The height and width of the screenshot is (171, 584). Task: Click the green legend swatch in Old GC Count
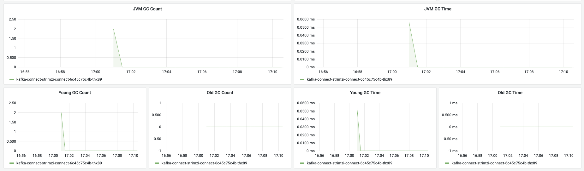[157, 163]
